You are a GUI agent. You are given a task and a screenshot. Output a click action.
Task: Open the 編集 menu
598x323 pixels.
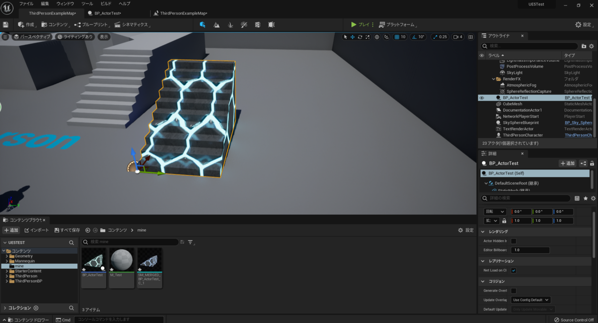tap(45, 3)
